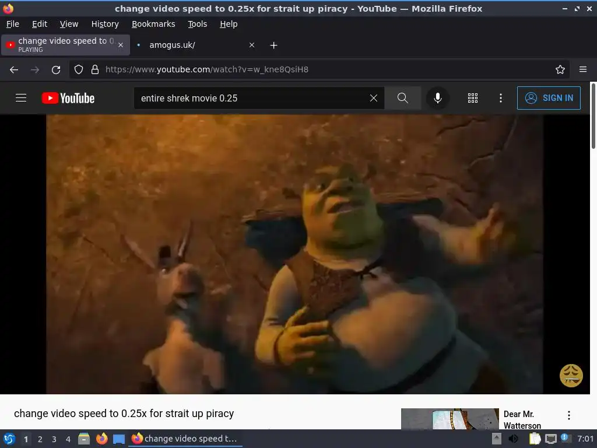This screenshot has width=597, height=448.
Task: Clear the search box with the X icon
Action: click(374, 98)
